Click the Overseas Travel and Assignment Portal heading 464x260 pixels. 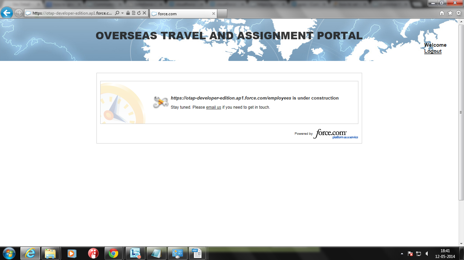229,36
